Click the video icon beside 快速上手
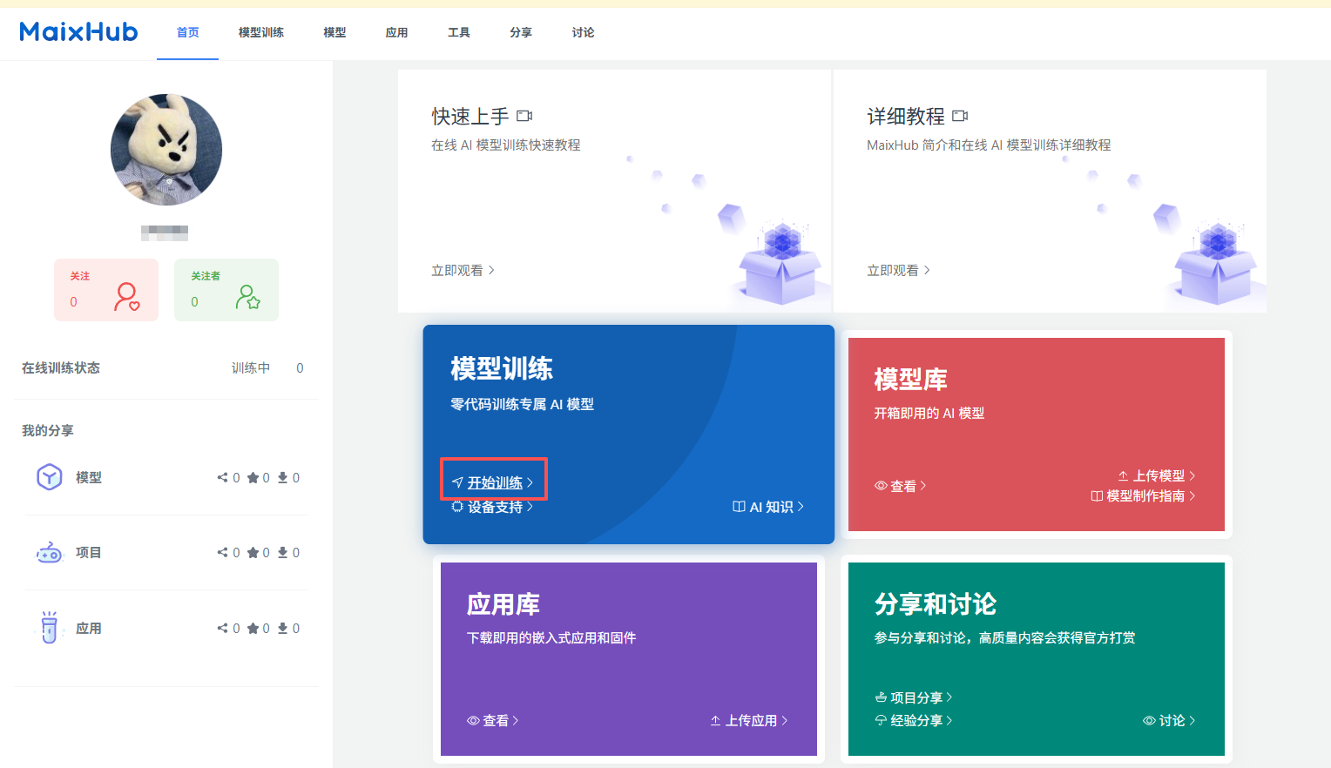 (524, 116)
